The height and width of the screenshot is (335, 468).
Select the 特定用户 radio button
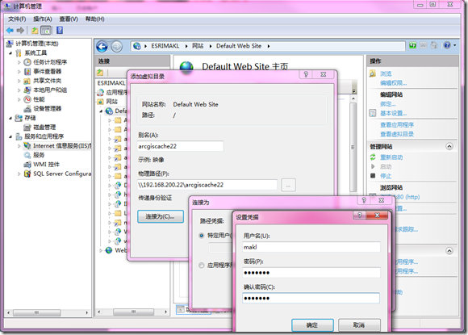(x=202, y=236)
